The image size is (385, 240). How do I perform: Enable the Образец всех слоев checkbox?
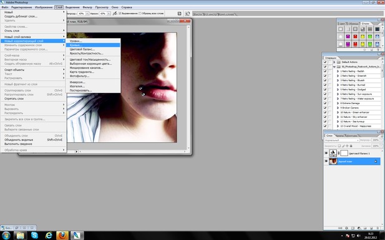pos(140,14)
